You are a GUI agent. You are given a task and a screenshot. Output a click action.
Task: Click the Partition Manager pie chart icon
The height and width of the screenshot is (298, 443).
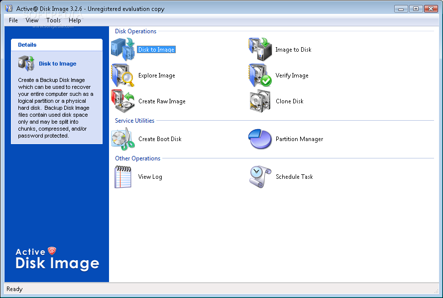click(x=260, y=139)
